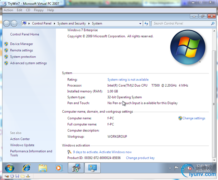
Task: Click the Control Panel breadcrumb
Action: (42, 24)
